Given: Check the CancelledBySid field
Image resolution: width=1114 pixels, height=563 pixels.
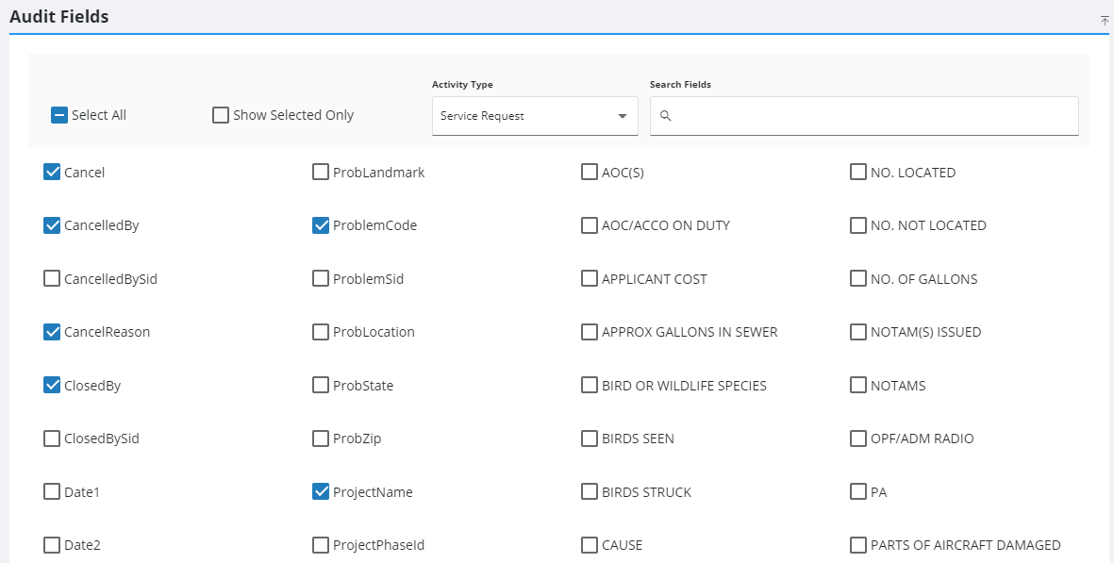Looking at the screenshot, I should coord(52,279).
